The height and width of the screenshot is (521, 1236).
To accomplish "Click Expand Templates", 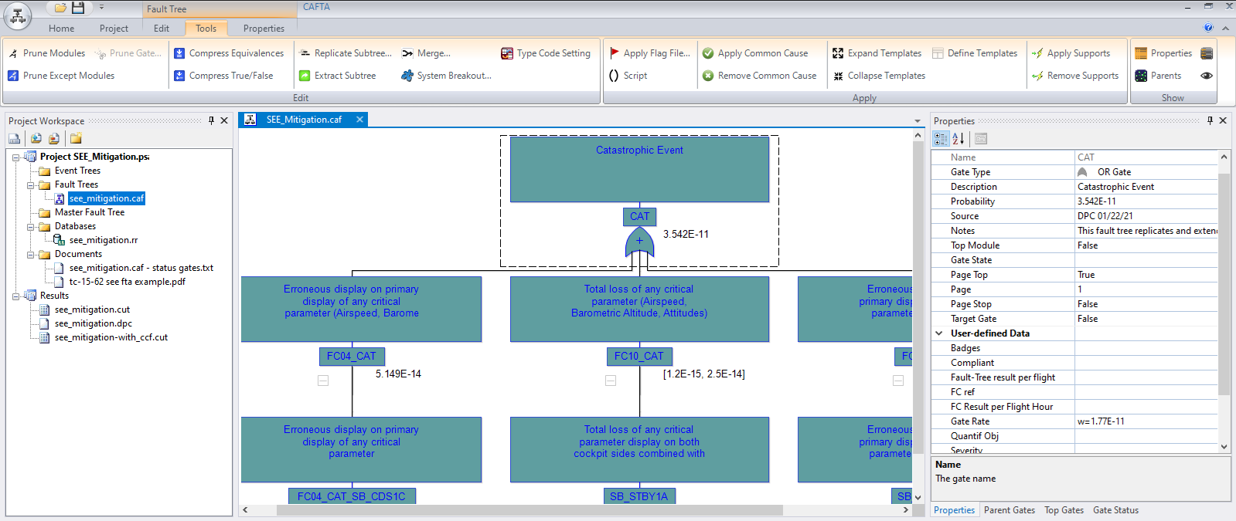I will click(x=877, y=53).
